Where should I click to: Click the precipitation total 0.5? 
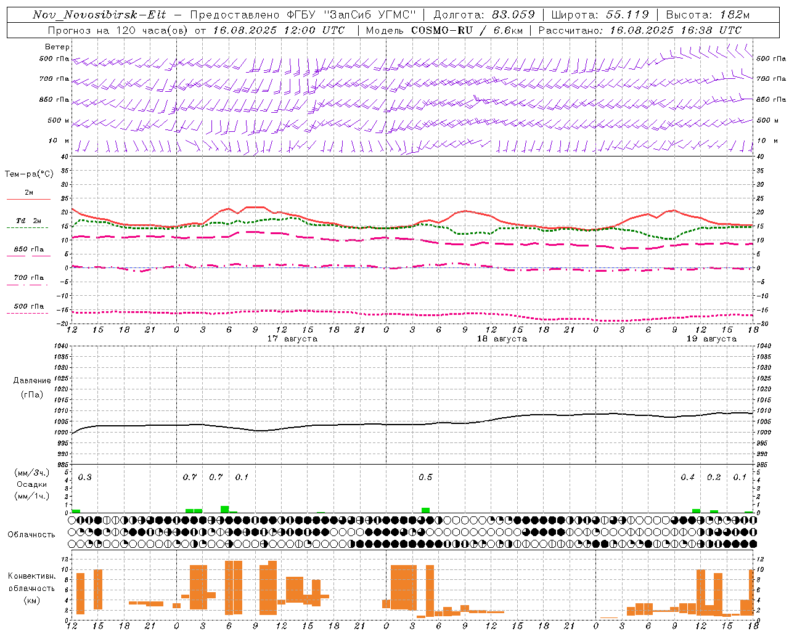point(425,478)
